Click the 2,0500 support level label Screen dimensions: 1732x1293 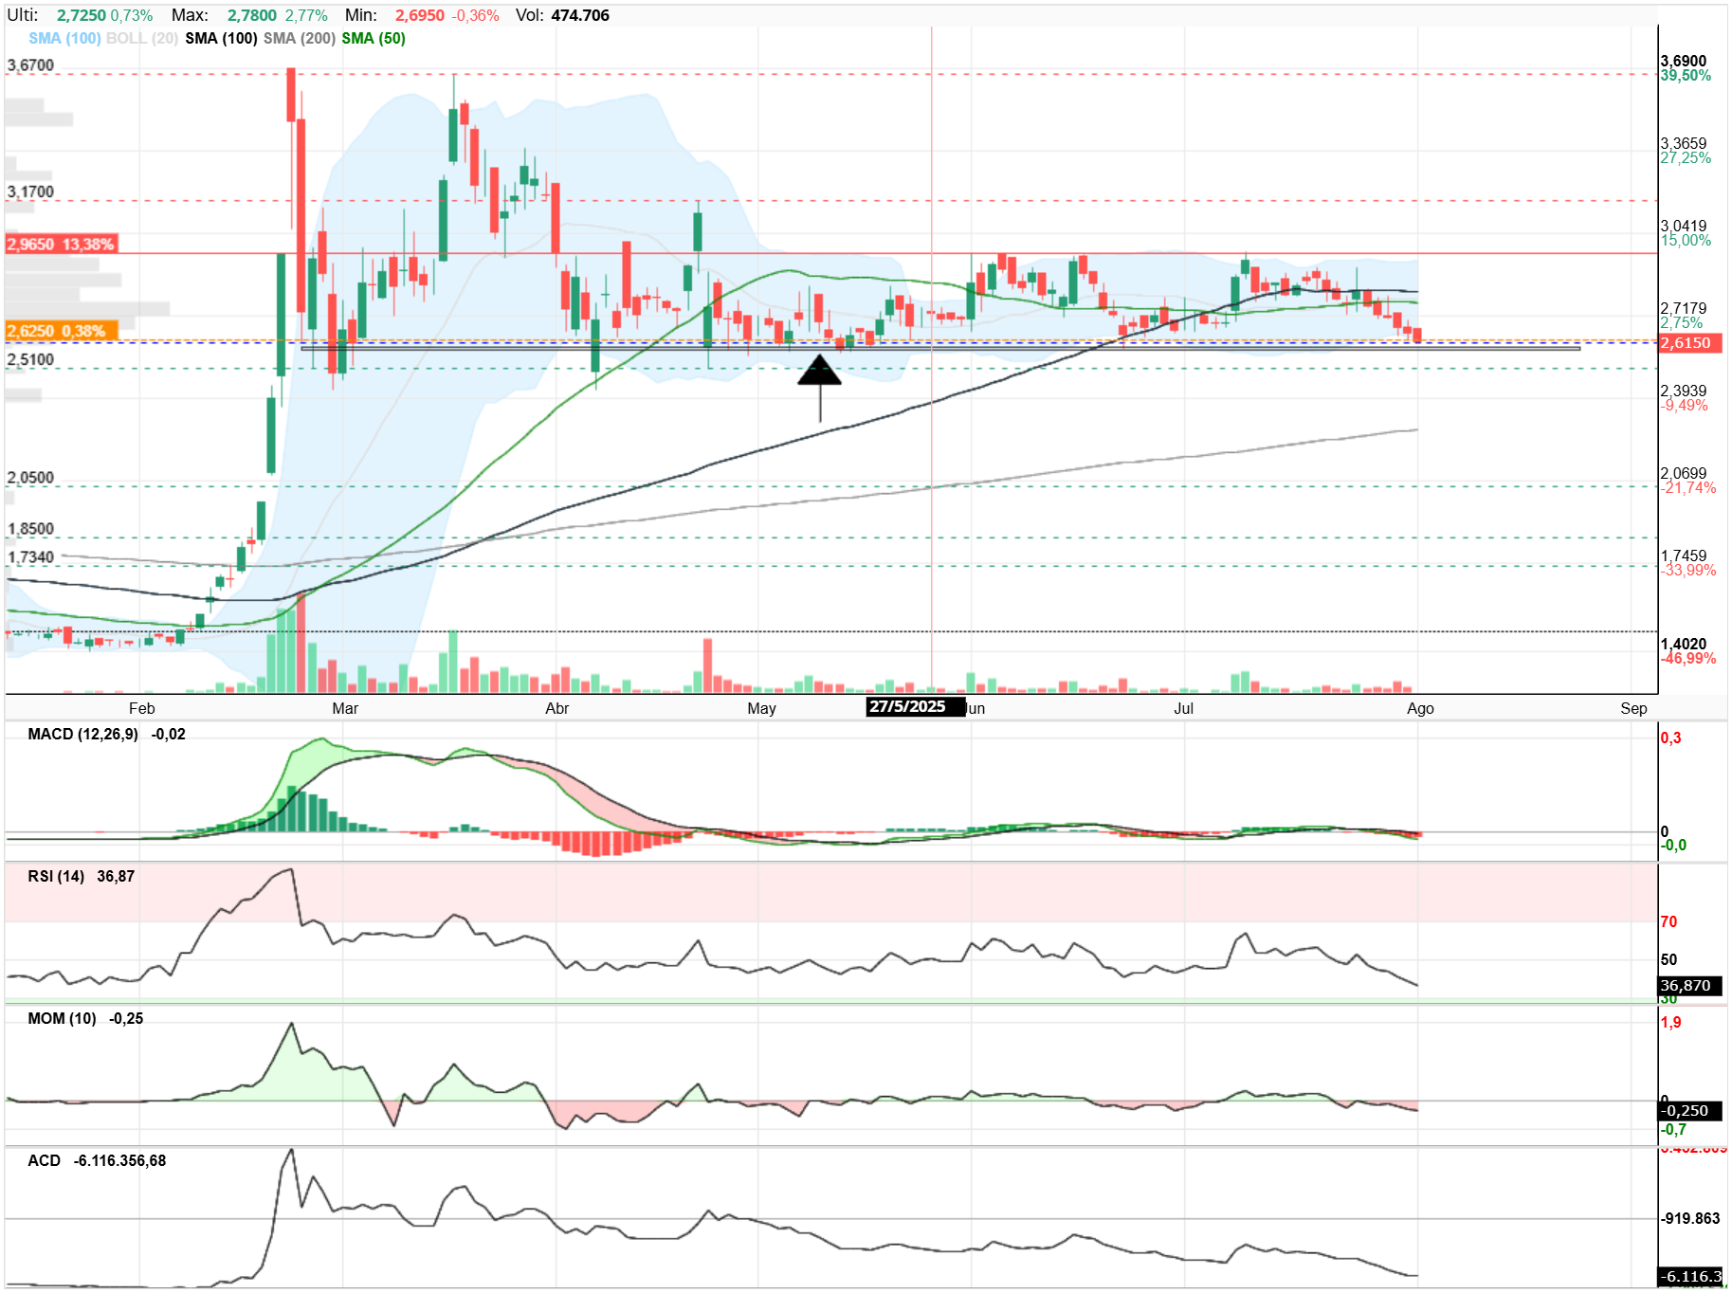30,478
